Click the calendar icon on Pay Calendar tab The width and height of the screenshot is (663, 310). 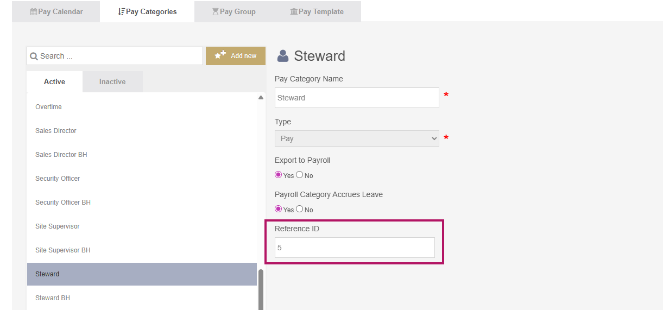click(x=34, y=11)
